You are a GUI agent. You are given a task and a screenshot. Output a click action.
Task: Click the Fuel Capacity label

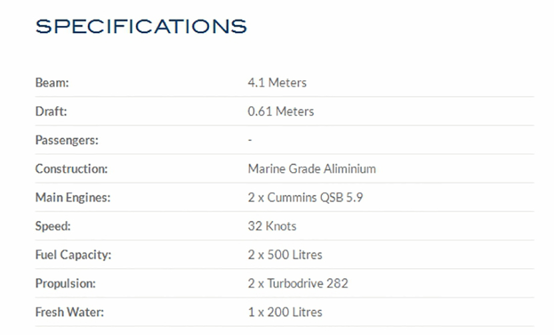[x=73, y=255]
